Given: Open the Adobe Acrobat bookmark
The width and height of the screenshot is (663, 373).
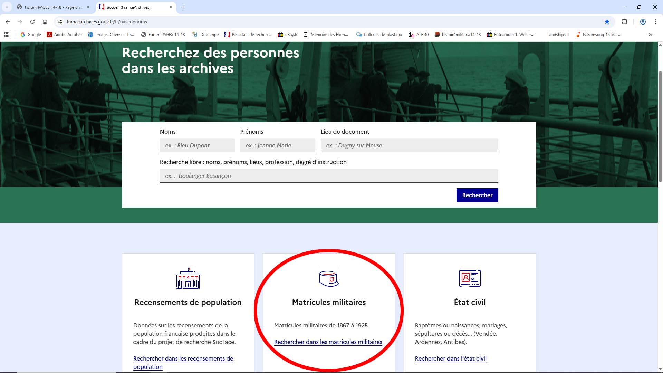Looking at the screenshot, I should 64,35.
